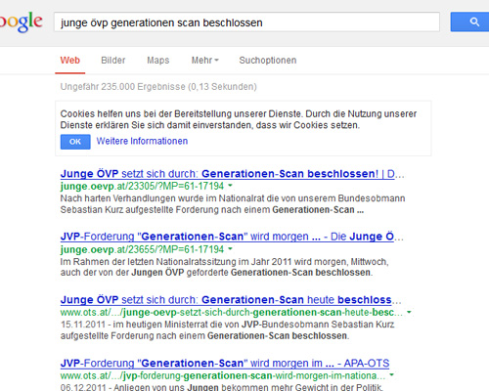Open the Maps tab
Screen dimensions: 489x391
click(158, 61)
